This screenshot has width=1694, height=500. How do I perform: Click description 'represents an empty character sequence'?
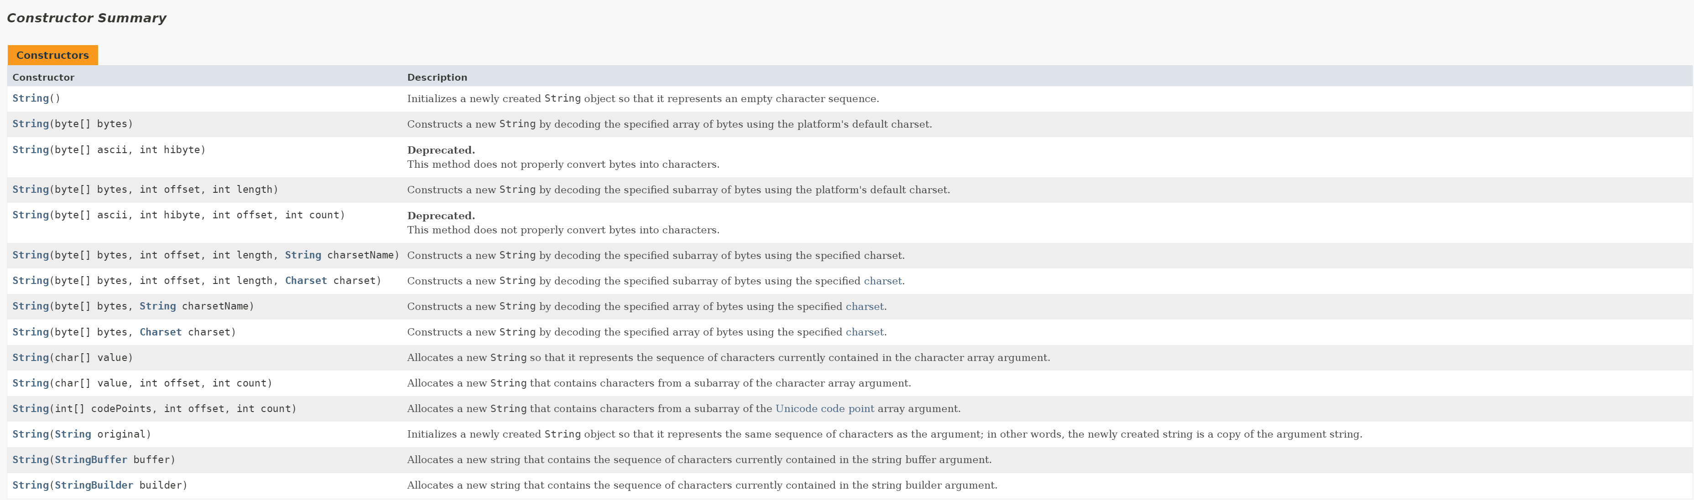(x=642, y=98)
